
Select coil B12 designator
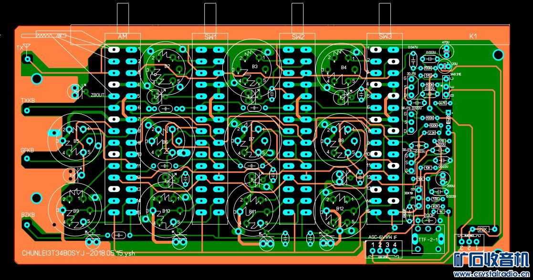click(x=340, y=209)
